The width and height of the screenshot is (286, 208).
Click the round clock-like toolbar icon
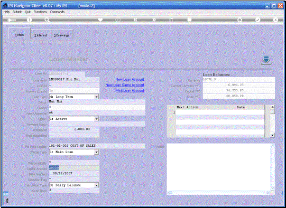click(x=118, y=20)
